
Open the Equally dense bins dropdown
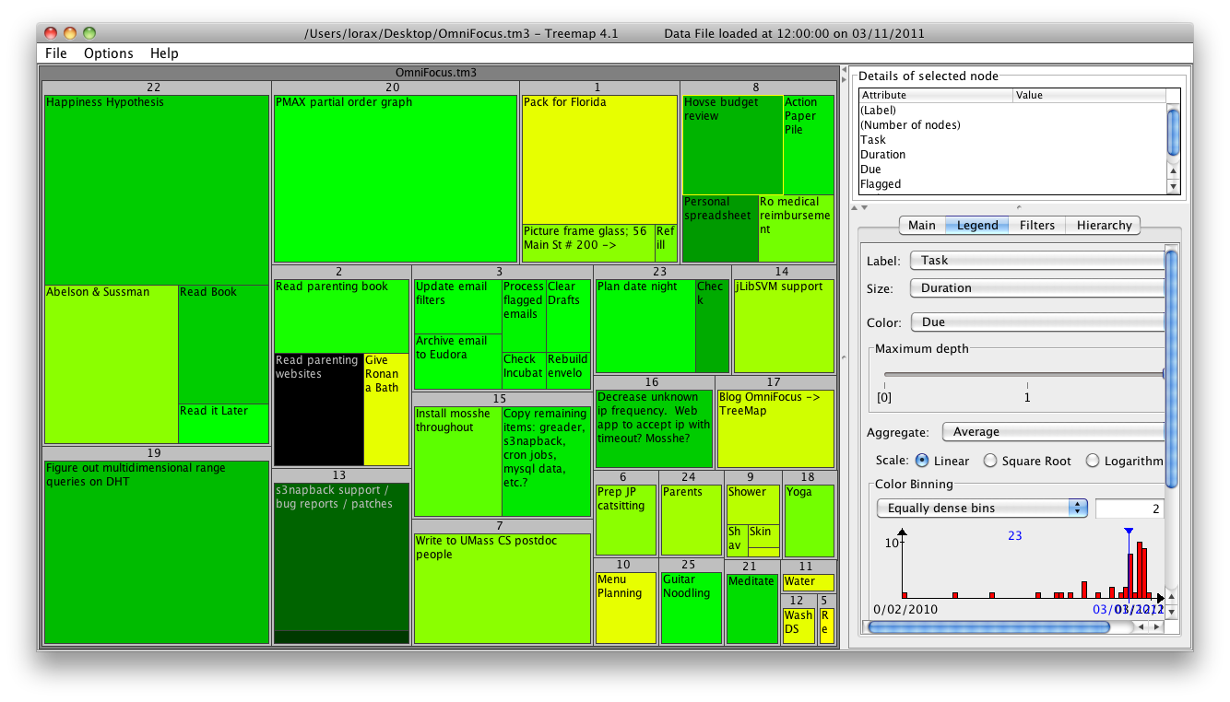[982, 509]
